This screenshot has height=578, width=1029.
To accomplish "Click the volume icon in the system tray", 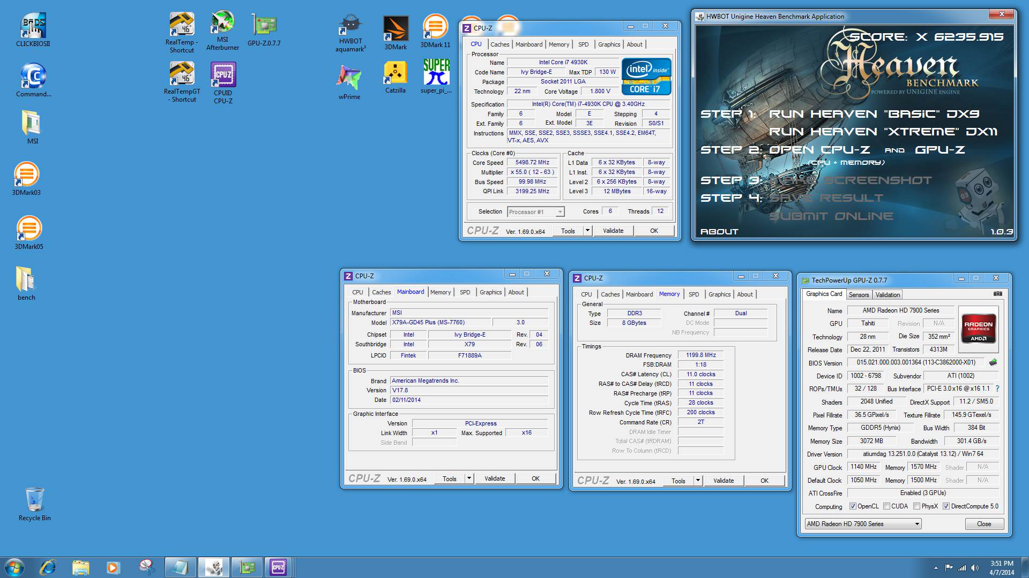I will pyautogui.click(x=975, y=568).
